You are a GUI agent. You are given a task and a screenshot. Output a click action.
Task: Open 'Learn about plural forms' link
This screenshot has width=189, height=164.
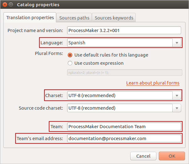click(x=153, y=83)
